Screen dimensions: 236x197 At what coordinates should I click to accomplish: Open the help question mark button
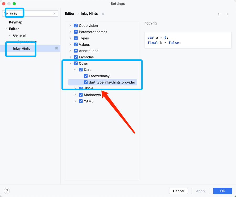point(7,191)
